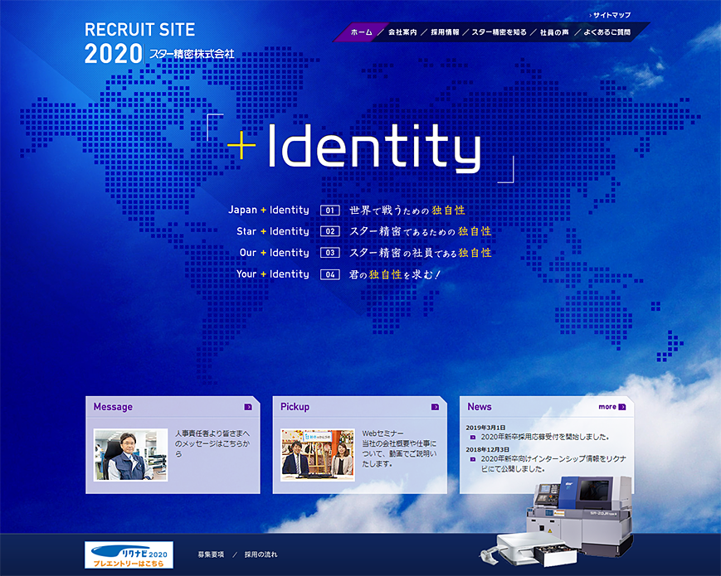Screen dimensions: 721x576
Task: Click the yellow plus icon before Identity heading
Action: tap(241, 147)
